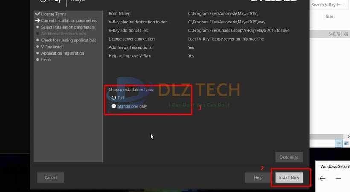Switch Explorer to large icons view
Image resolution: width=350 pixels, height=192 pixels.
(347, 143)
